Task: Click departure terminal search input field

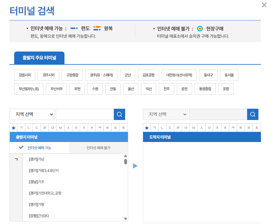Action: 85,114
